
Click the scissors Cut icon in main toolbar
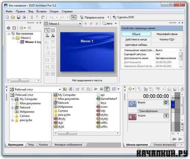tap(32, 17)
